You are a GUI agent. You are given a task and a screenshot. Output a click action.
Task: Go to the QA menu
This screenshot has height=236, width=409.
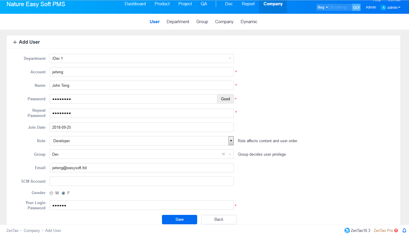click(x=204, y=4)
